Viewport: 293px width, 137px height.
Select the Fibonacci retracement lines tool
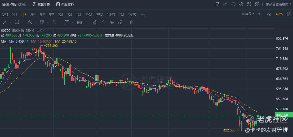tap(42, 22)
